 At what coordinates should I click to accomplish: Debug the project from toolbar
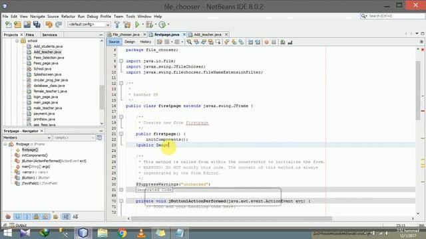(x=149, y=25)
